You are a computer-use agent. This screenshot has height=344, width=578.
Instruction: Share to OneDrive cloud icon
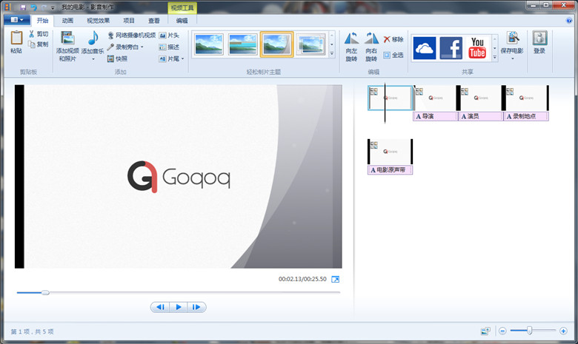(425, 48)
